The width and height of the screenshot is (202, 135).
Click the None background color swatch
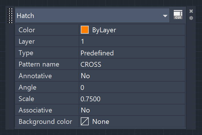pyautogui.click(x=85, y=121)
